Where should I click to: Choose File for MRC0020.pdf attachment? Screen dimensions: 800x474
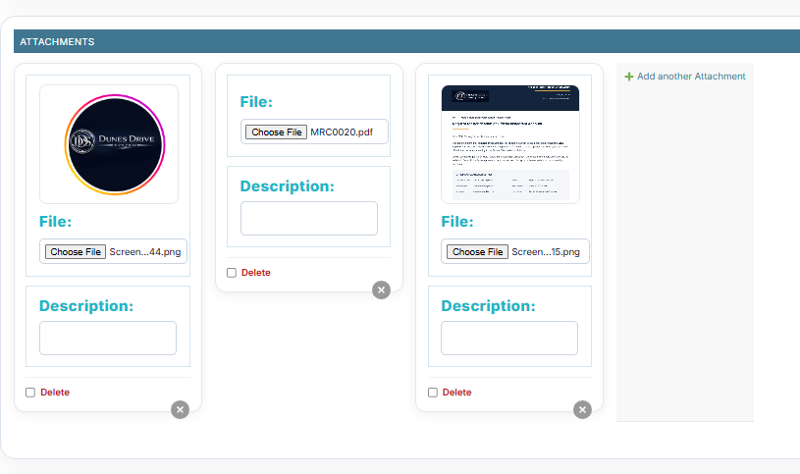[x=277, y=132]
